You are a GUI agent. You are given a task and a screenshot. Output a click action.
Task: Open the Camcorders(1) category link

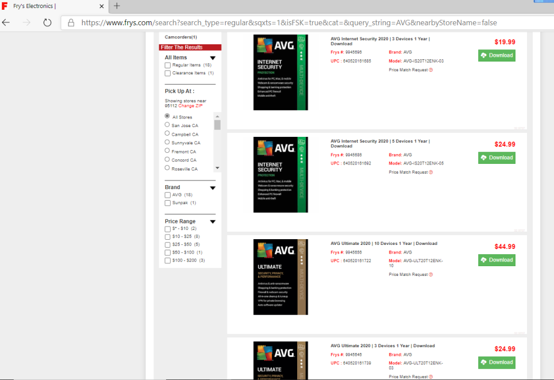pos(180,37)
